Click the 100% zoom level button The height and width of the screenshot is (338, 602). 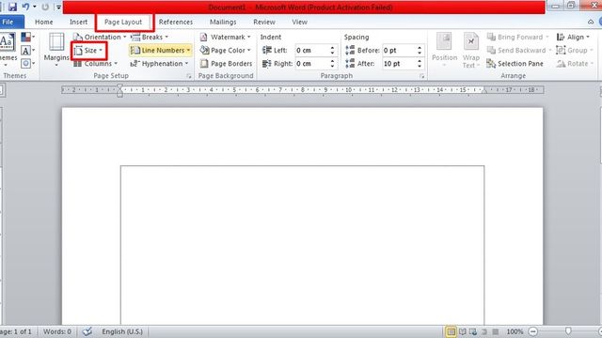click(515, 331)
